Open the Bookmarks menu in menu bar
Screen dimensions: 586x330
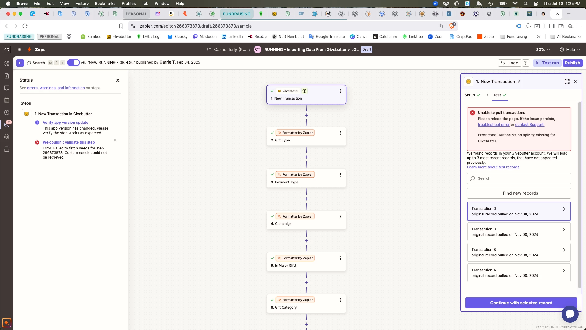pyautogui.click(x=105, y=3)
